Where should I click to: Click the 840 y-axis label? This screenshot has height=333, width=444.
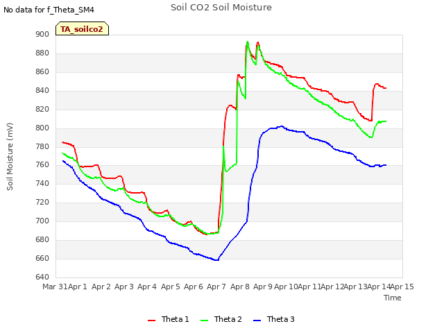pos(42,90)
